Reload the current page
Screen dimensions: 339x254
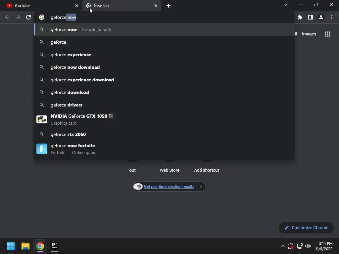[x=28, y=17]
